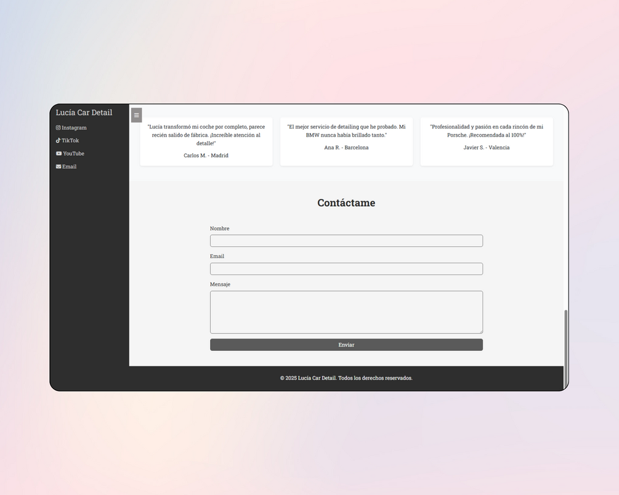Click the YouTube play icon in the sidebar

tap(59, 153)
